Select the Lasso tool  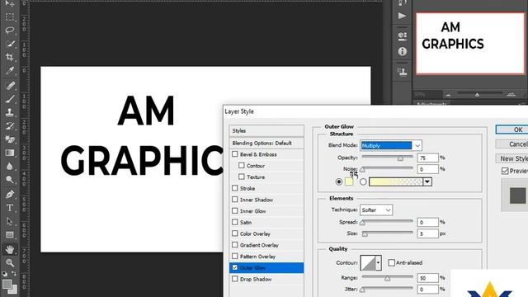click(x=9, y=31)
